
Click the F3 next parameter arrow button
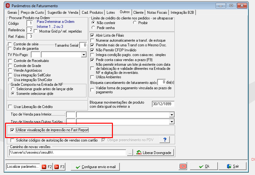[x=59, y=167]
